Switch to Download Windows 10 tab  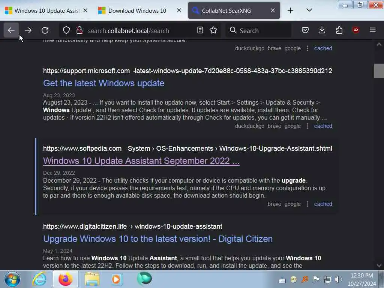coord(137,11)
